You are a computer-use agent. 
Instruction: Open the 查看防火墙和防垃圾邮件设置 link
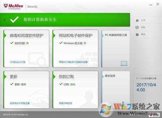(x=73, y=62)
